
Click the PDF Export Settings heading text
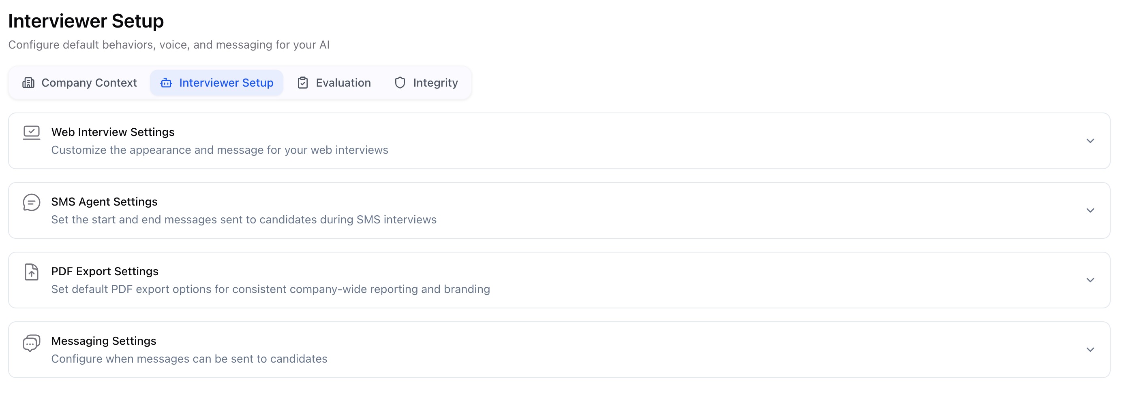[x=105, y=271]
